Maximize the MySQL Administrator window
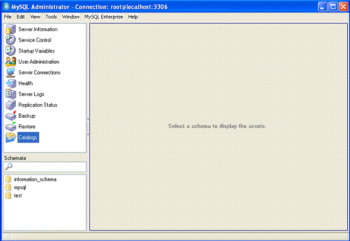This screenshot has width=350, height=241. pos(333,7)
